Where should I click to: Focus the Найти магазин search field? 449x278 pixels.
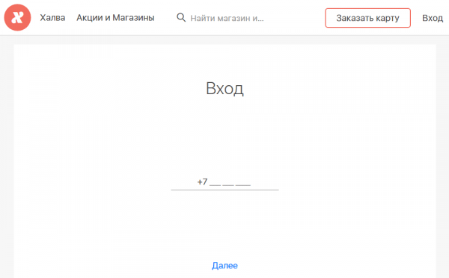click(227, 18)
